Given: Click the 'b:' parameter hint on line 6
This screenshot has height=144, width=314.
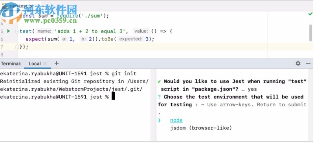Looking at the screenshot, I should 84,39.
